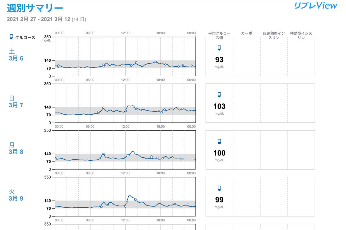This screenshot has height=230, width=346.
Task: Click the average glucose value 100
Action: [219, 153]
